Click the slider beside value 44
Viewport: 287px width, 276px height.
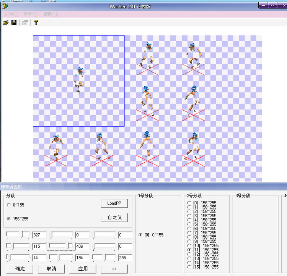coord(18,258)
